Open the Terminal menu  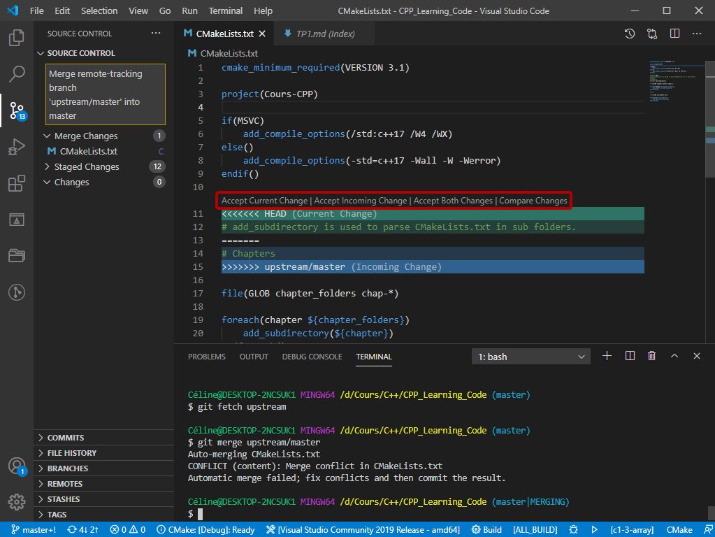[x=225, y=10]
